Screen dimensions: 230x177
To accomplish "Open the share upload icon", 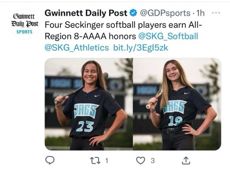I will click(x=186, y=160).
